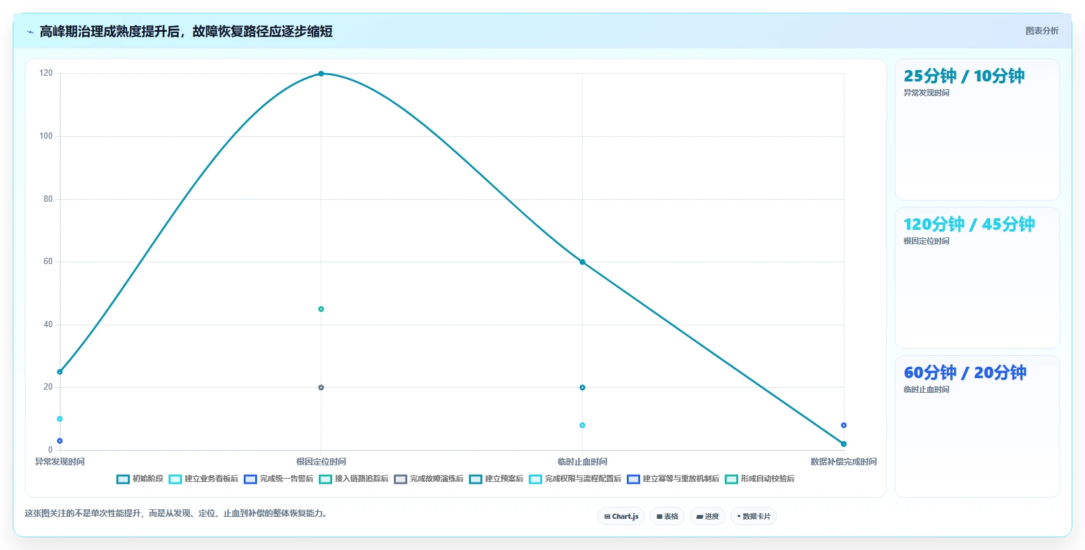Click the y-axis value 120
The image size is (1085, 550).
coord(46,73)
